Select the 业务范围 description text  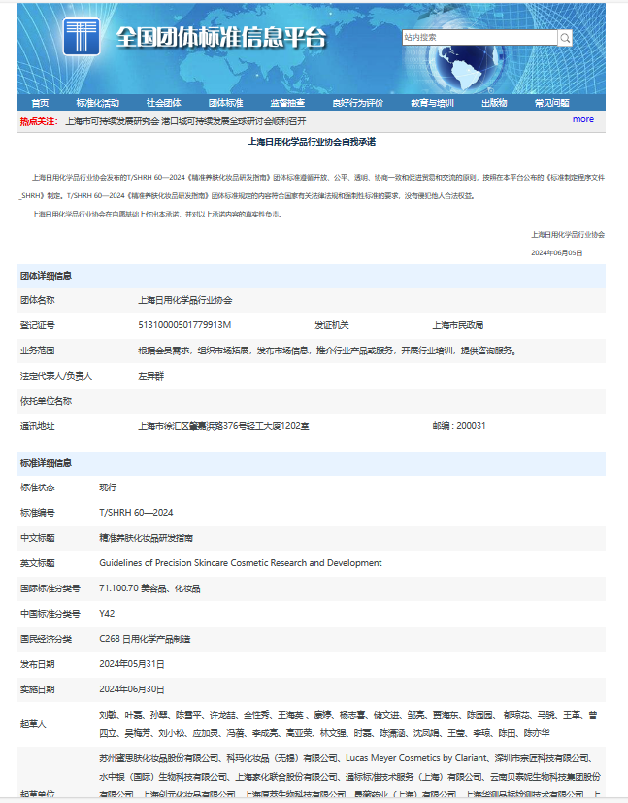coord(327,351)
